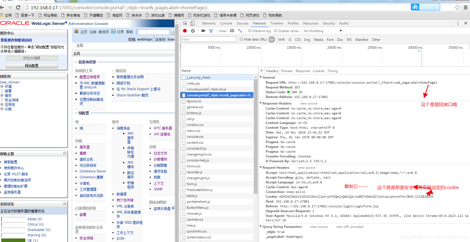Stop recording network log with red button

185,31
